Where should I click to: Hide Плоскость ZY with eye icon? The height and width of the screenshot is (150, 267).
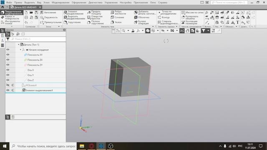click(8, 65)
